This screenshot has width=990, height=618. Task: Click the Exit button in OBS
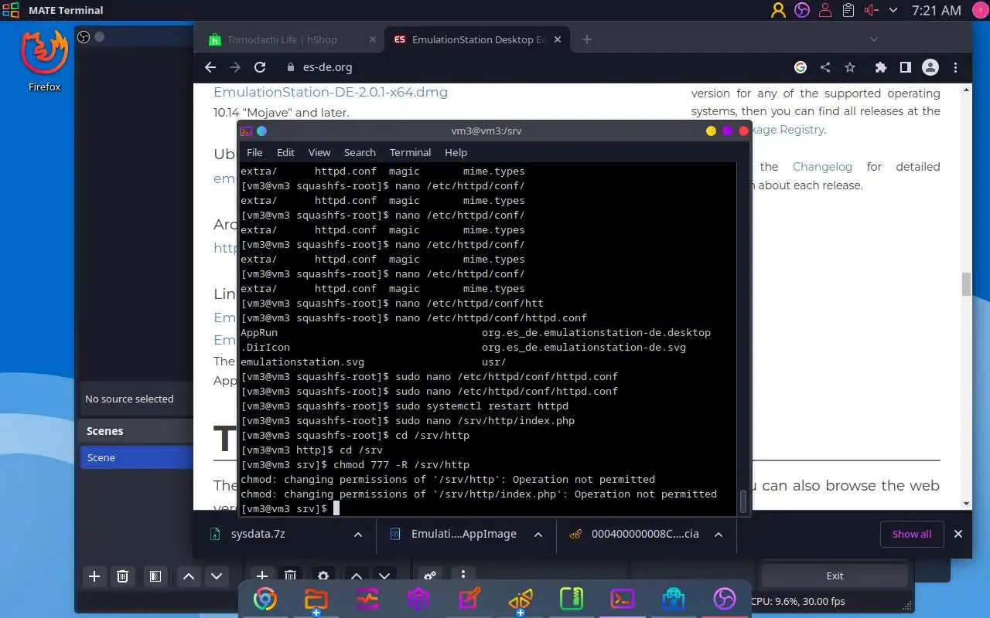point(835,576)
